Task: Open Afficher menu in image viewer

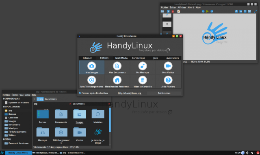Action: click(x=182, y=7)
